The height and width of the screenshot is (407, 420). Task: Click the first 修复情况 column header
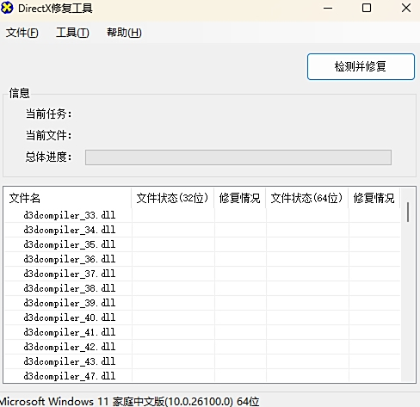point(240,198)
